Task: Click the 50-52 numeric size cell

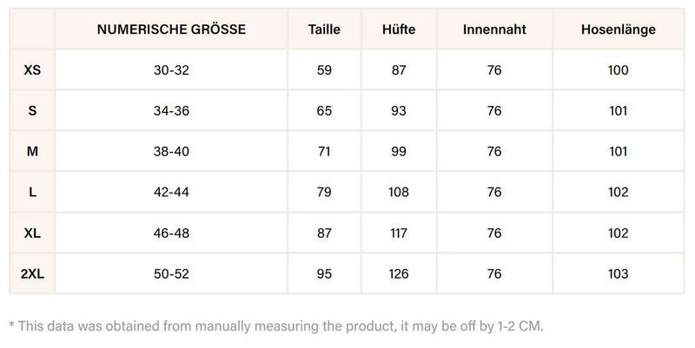Action: click(171, 273)
